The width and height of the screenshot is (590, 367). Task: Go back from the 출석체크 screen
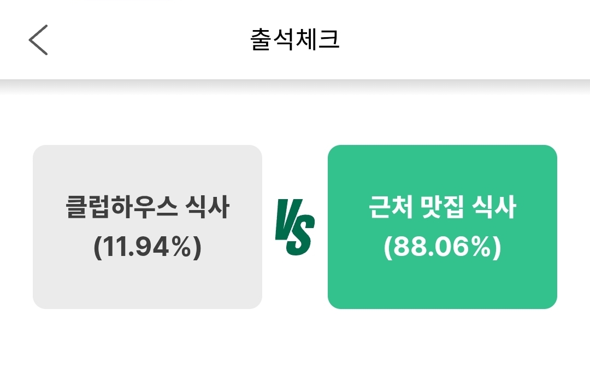38,40
